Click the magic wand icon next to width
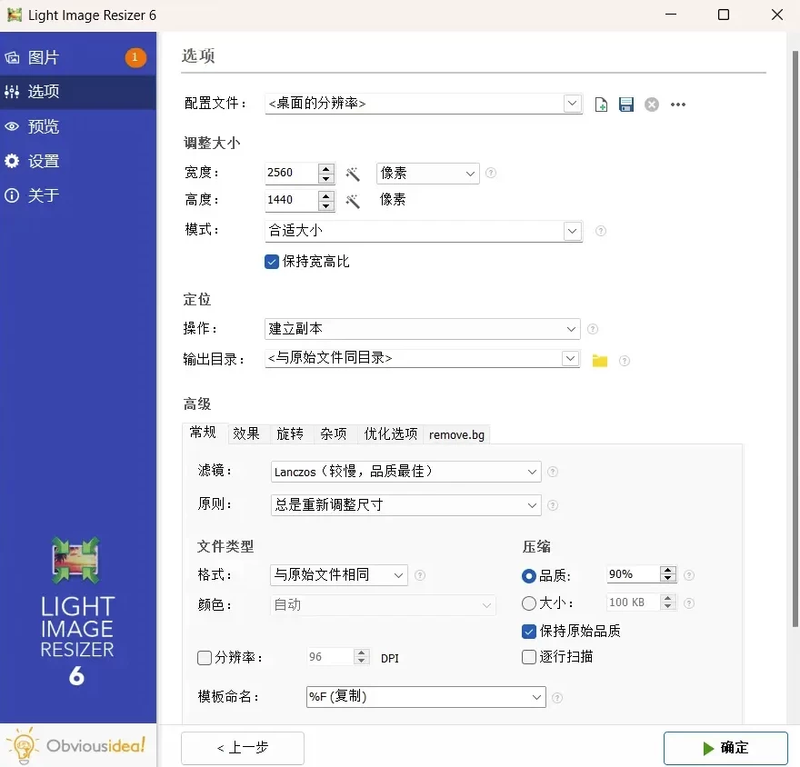The image size is (800, 767). [353, 174]
